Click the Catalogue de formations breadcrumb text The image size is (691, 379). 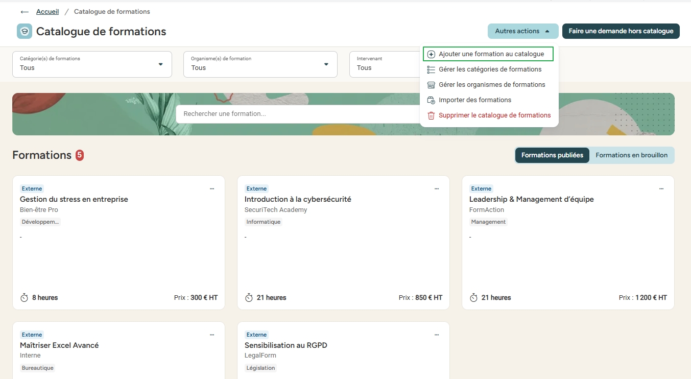click(x=112, y=11)
